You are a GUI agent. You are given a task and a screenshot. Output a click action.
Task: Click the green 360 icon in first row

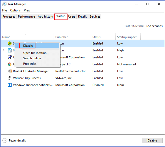pyautogui.click(x=10, y=43)
